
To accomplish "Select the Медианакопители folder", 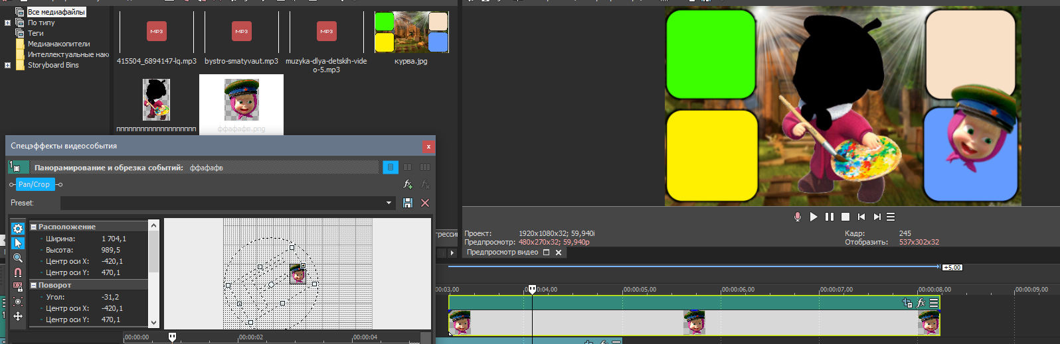I will coord(58,44).
